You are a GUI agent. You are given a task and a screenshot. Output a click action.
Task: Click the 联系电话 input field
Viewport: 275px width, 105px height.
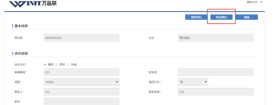(x=216, y=92)
